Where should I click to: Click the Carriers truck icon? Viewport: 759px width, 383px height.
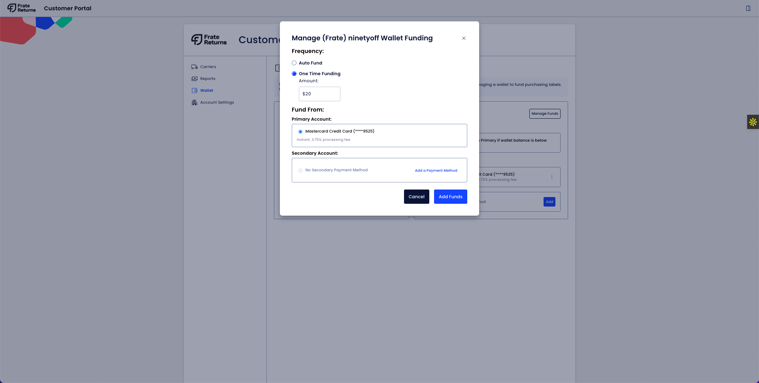194,67
